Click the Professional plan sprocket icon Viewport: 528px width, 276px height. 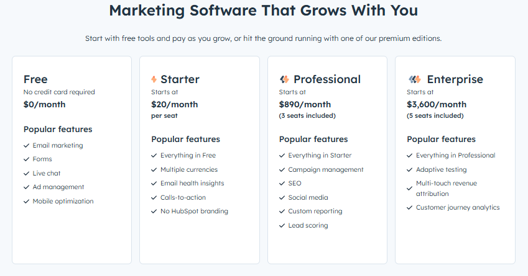[284, 79]
